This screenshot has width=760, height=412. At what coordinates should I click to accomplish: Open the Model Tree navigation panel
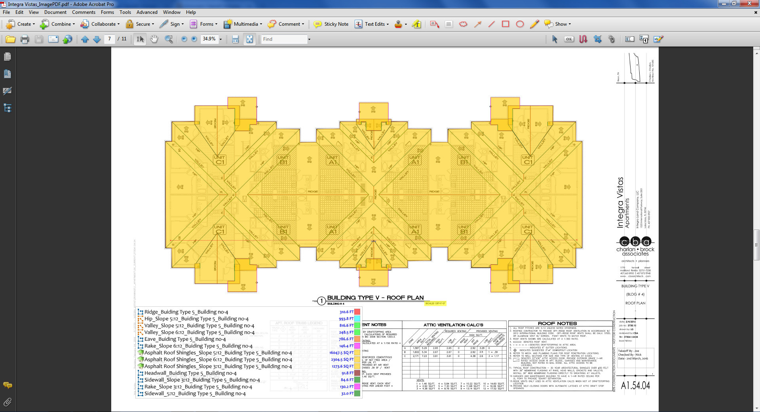coord(7,108)
